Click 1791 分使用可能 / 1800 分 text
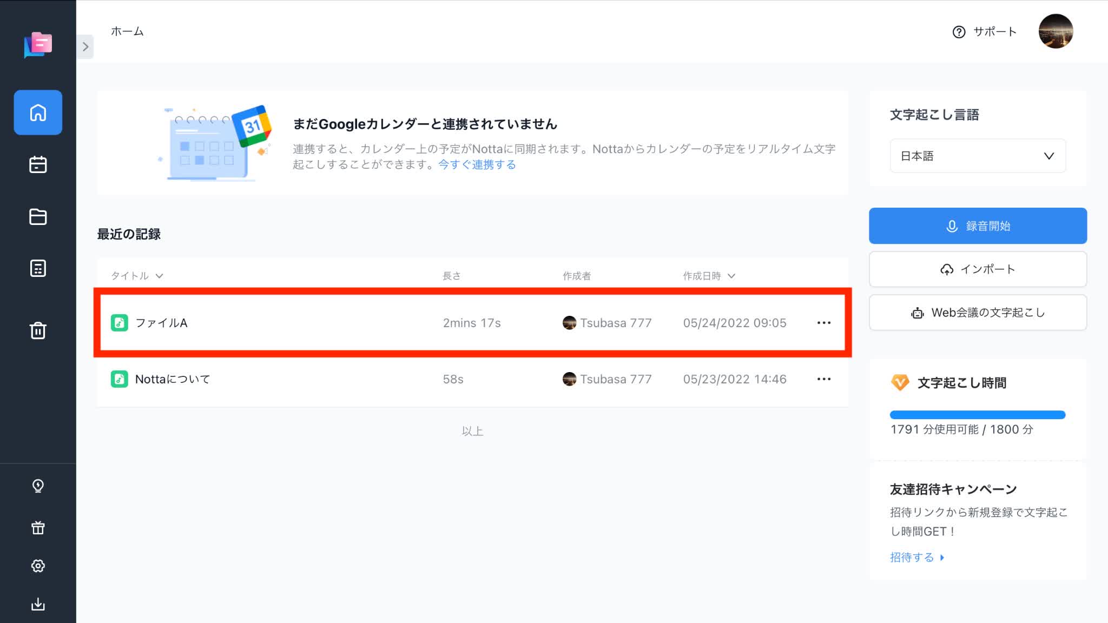This screenshot has width=1108, height=623. click(962, 429)
